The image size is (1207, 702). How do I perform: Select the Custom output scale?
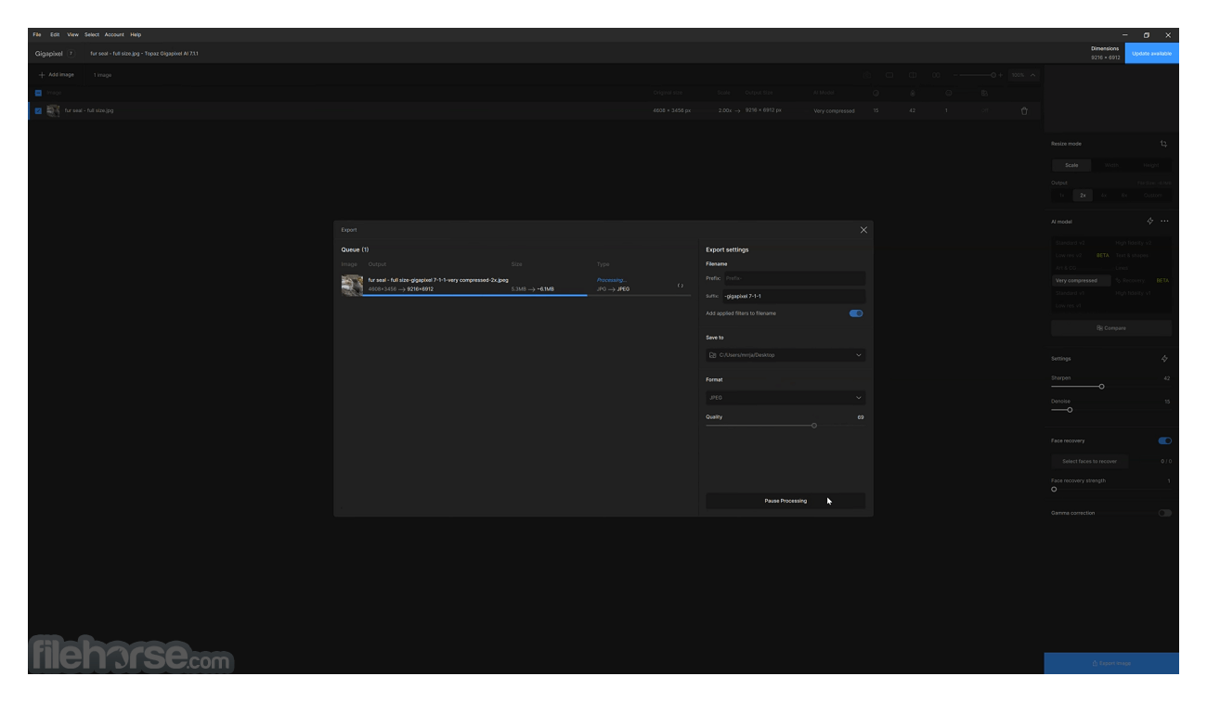[1152, 196]
